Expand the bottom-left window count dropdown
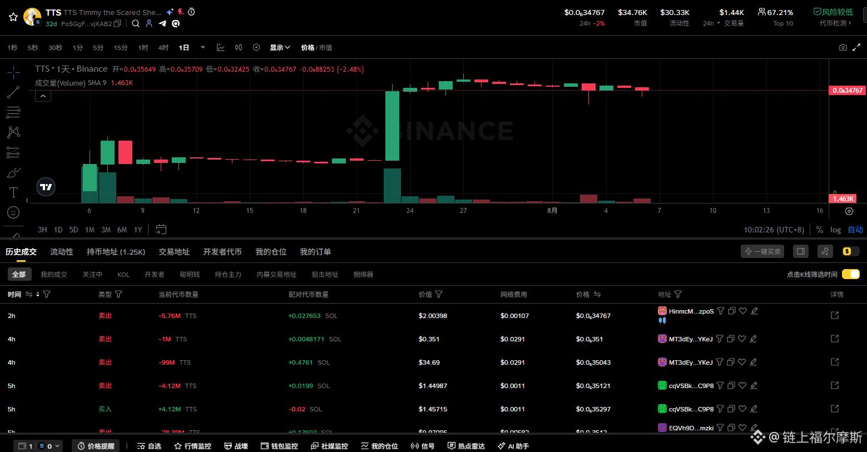The height and width of the screenshot is (452, 867). 58,446
